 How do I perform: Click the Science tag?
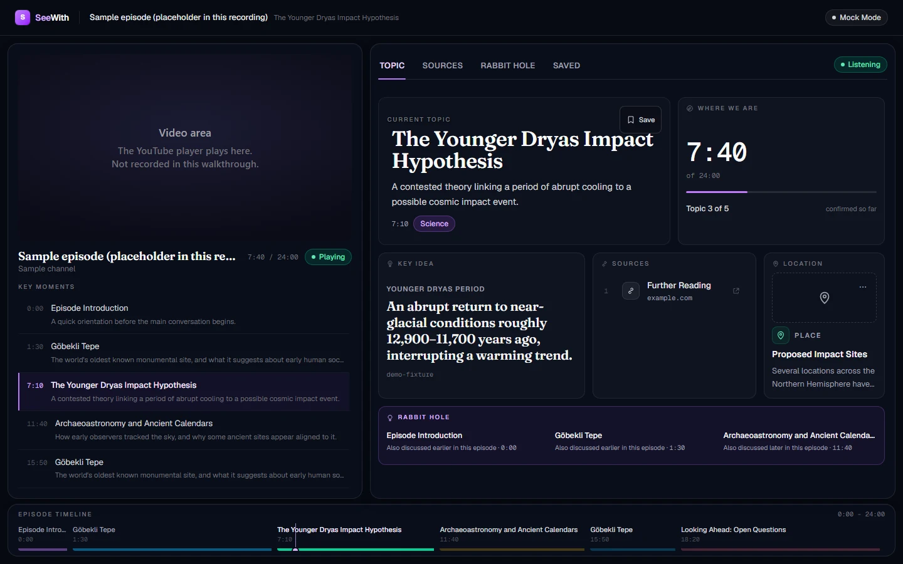[434, 224]
